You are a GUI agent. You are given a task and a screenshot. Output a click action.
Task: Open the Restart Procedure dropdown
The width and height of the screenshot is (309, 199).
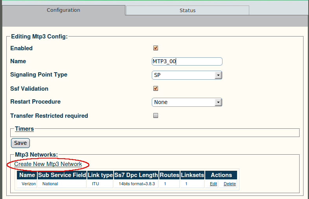pos(187,102)
